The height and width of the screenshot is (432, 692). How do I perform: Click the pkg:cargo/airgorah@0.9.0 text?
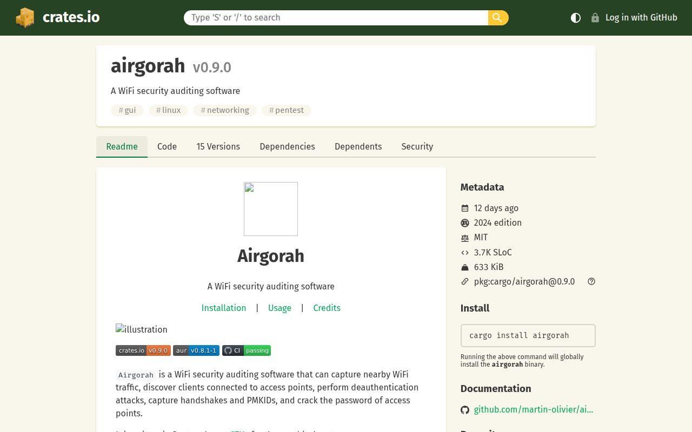coord(524,282)
